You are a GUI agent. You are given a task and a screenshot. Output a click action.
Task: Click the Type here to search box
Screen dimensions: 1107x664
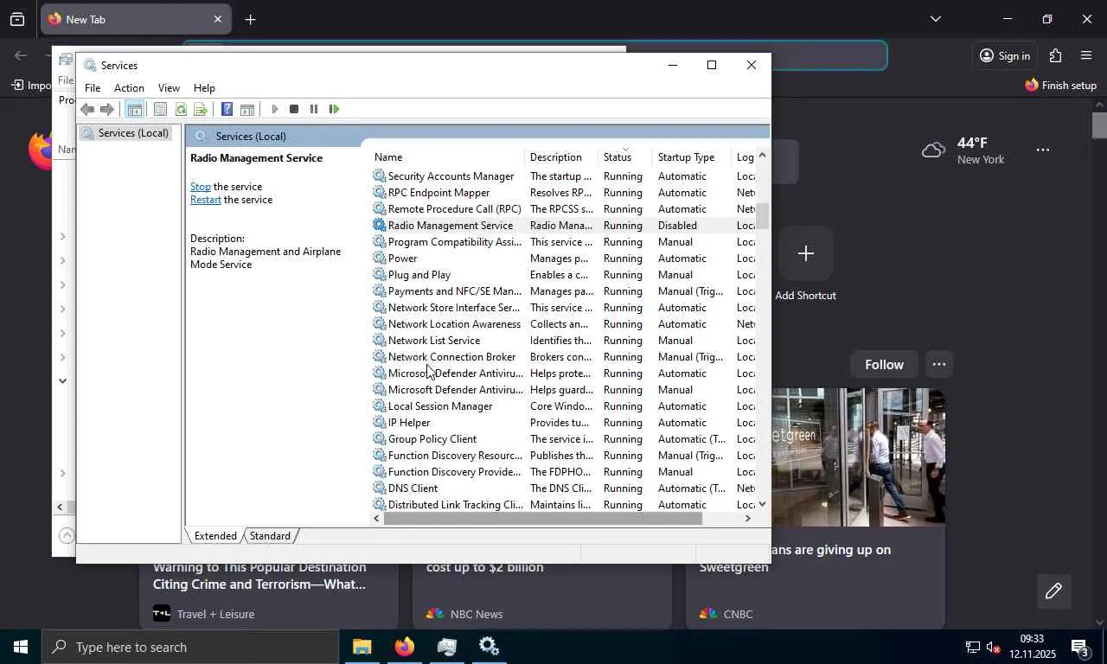tap(189, 647)
